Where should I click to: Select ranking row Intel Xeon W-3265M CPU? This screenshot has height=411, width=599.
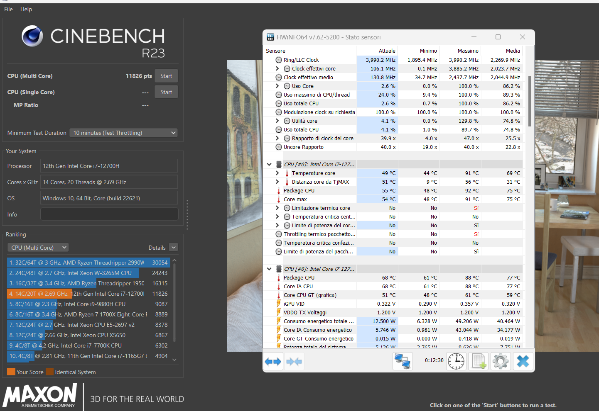(x=88, y=273)
